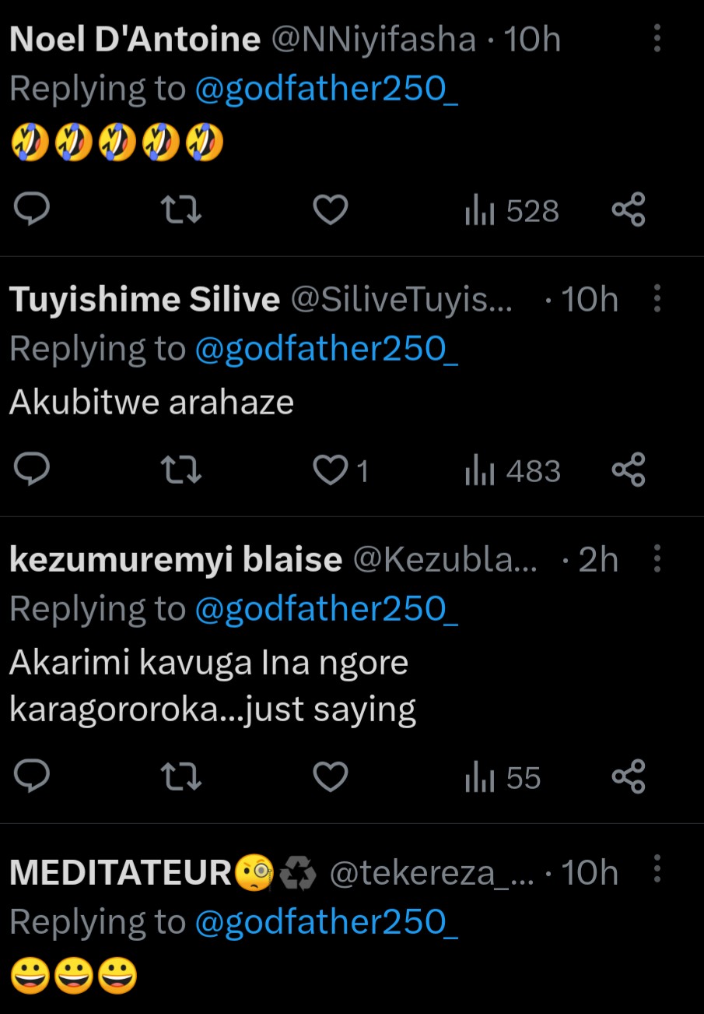Image resolution: width=704 pixels, height=1014 pixels.
Task: Share Tuyishime Silive's tweet
Action: click(x=629, y=470)
